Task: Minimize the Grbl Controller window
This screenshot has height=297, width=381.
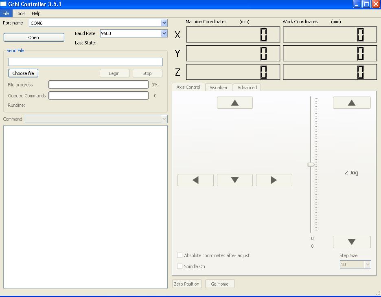Action: coord(357,4)
